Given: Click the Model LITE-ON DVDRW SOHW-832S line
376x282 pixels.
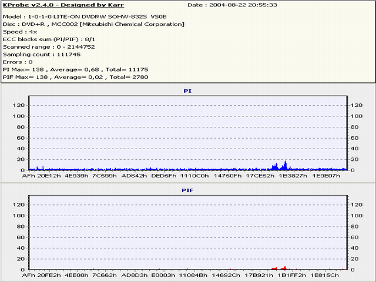Looking at the screenshot, I should coord(85,16).
